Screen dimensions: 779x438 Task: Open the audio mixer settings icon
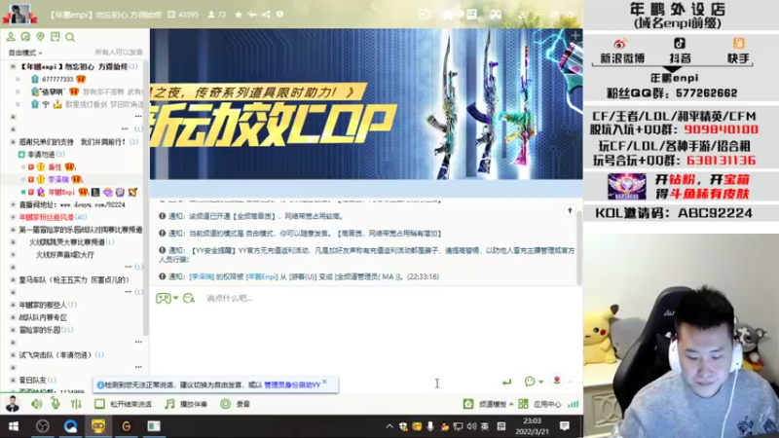coord(76,404)
